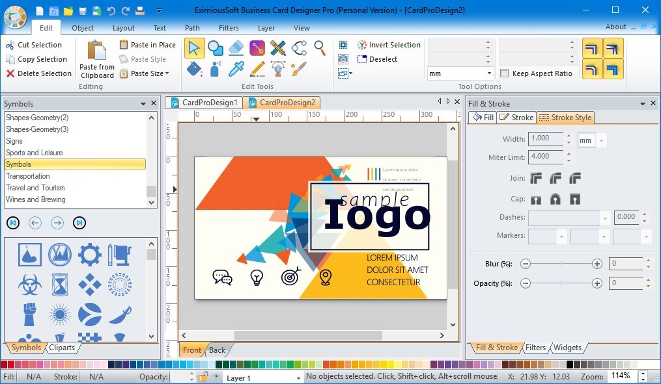Click the Redo arrow icon
This screenshot has width=661, height=384.
pyautogui.click(x=126, y=10)
